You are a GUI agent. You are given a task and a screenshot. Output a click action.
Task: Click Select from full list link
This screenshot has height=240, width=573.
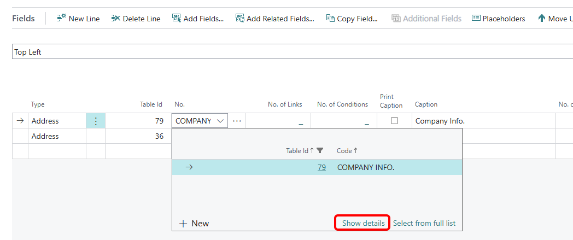click(424, 223)
